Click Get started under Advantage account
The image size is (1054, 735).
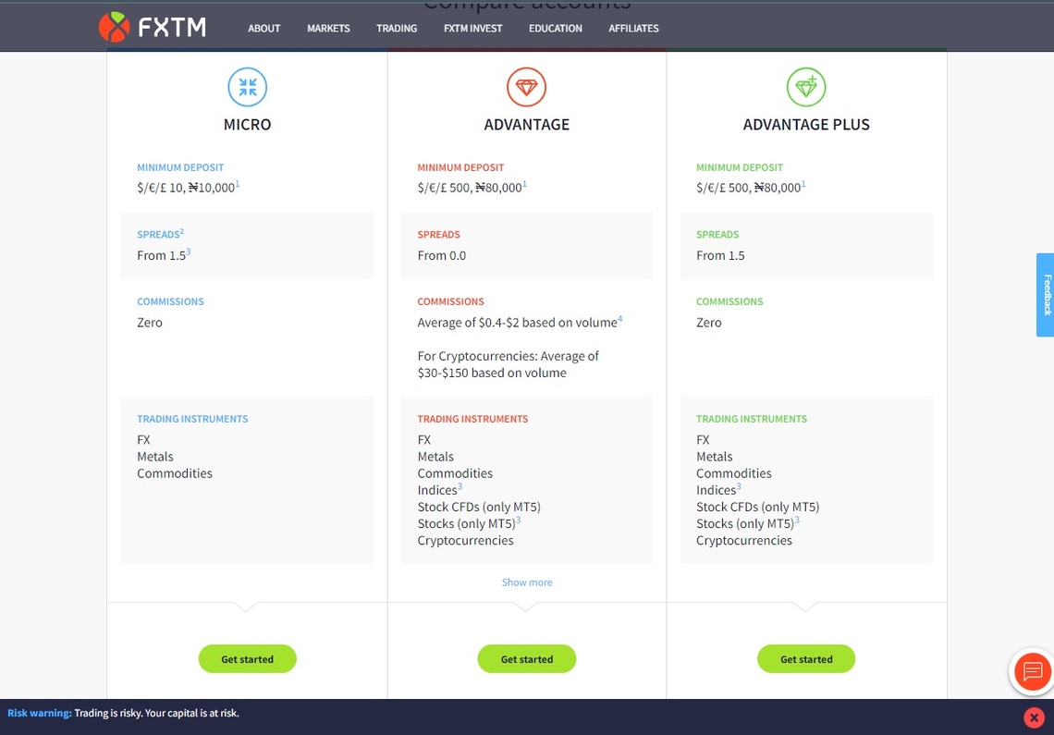coord(527,659)
